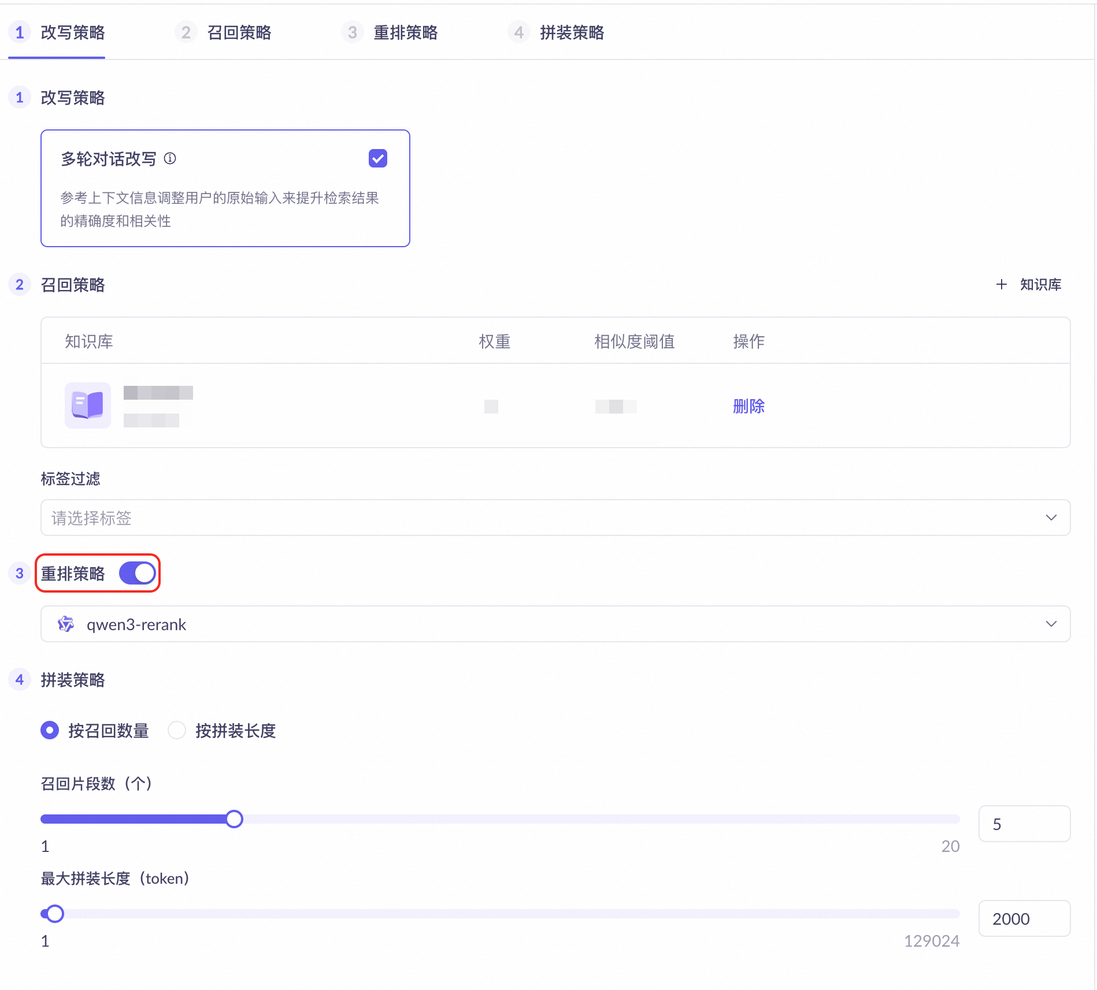Click the info icon beside 多轮对话改写
1097x990 pixels.
pos(170,158)
